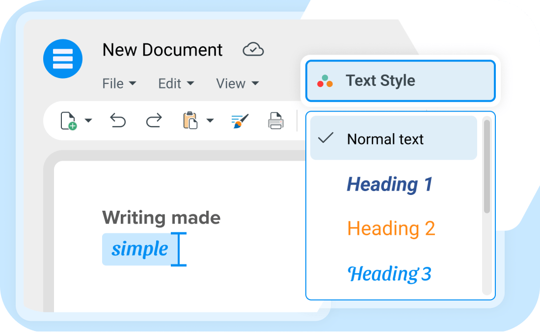Create a new document with page-plus icon
This screenshot has height=333, width=540.
pyautogui.click(x=68, y=121)
